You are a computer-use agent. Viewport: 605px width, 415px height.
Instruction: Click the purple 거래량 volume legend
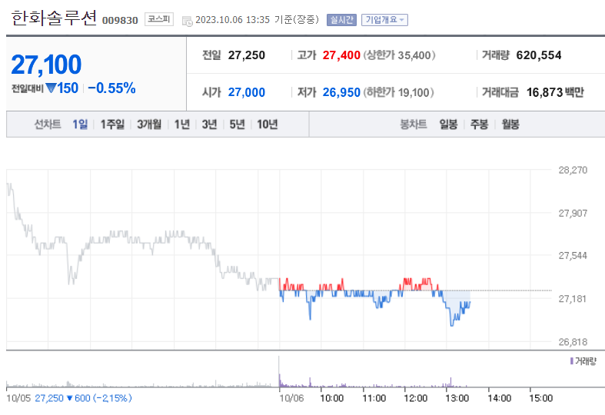583,361
